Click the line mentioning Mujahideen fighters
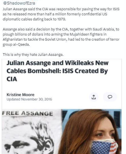 tap(55, 34)
